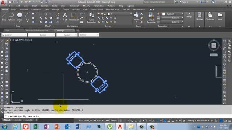Open the Clipboard panel
Viewport: 232px width, 130px height.
[x=210, y=17]
